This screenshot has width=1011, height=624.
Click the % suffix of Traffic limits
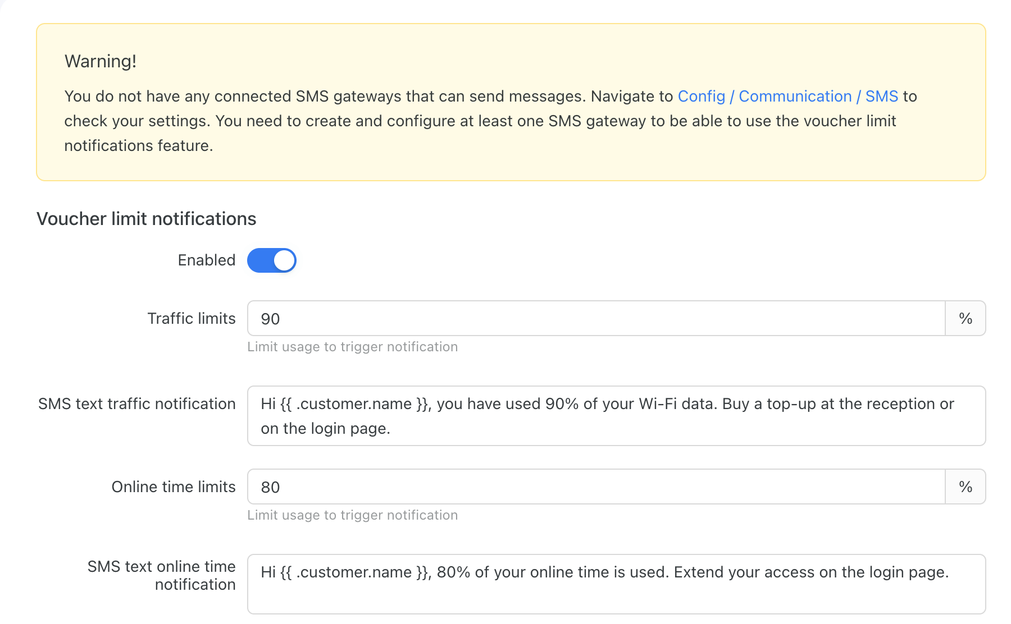tap(966, 318)
